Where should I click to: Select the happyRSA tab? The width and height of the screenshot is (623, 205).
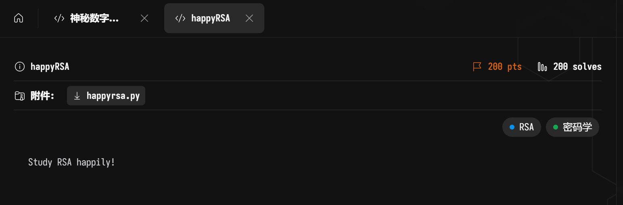(211, 18)
